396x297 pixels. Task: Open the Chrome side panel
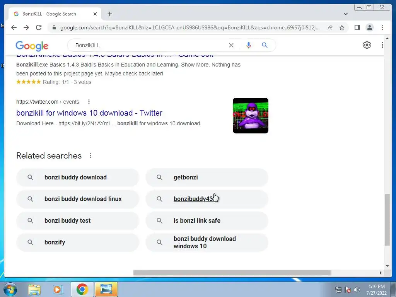click(x=357, y=27)
